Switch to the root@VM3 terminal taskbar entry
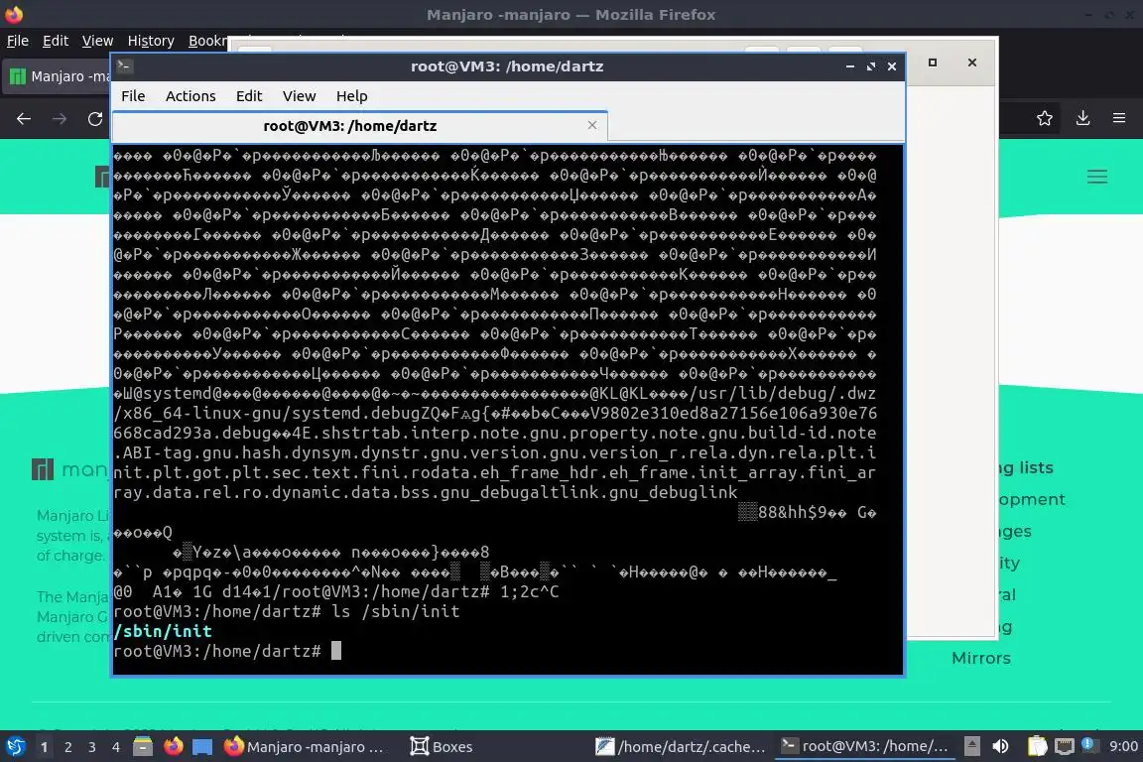Screen dimensions: 1143x762 click(864, 747)
